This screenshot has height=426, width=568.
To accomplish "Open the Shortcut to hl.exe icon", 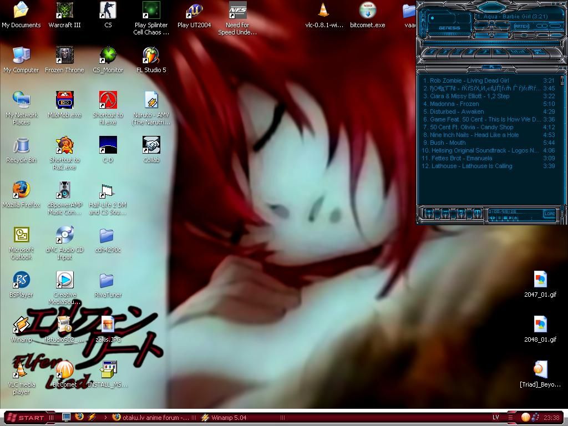I will tap(108, 108).
